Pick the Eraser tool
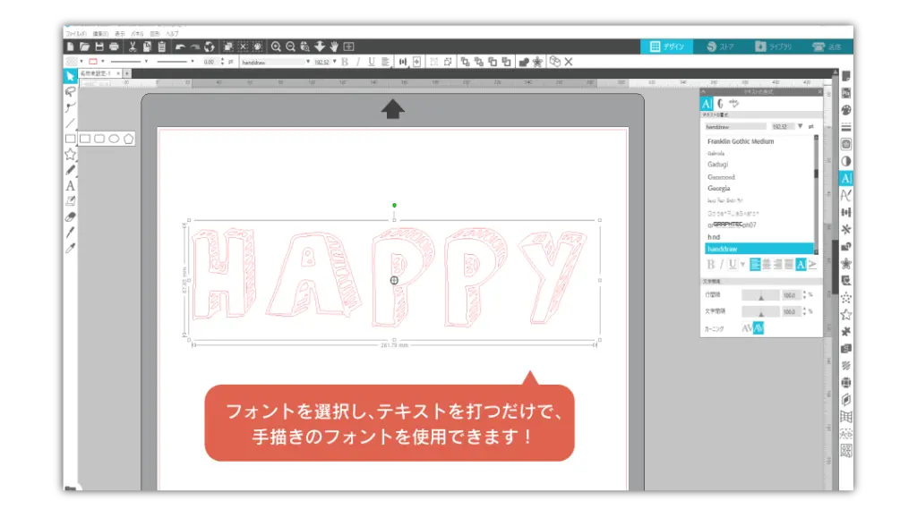 pos(70,216)
